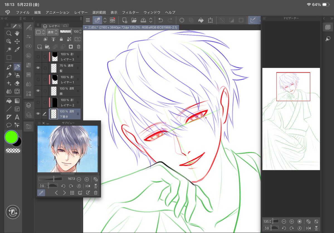Open ファイル menu
The width and height of the screenshot is (334, 233).
23,12
